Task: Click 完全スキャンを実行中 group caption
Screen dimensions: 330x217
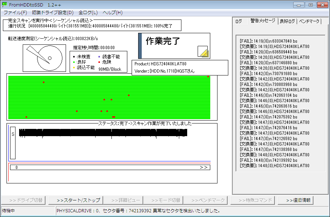Action: point(50,21)
